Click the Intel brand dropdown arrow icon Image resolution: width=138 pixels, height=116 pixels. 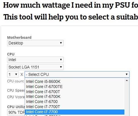[x=61, y=60]
